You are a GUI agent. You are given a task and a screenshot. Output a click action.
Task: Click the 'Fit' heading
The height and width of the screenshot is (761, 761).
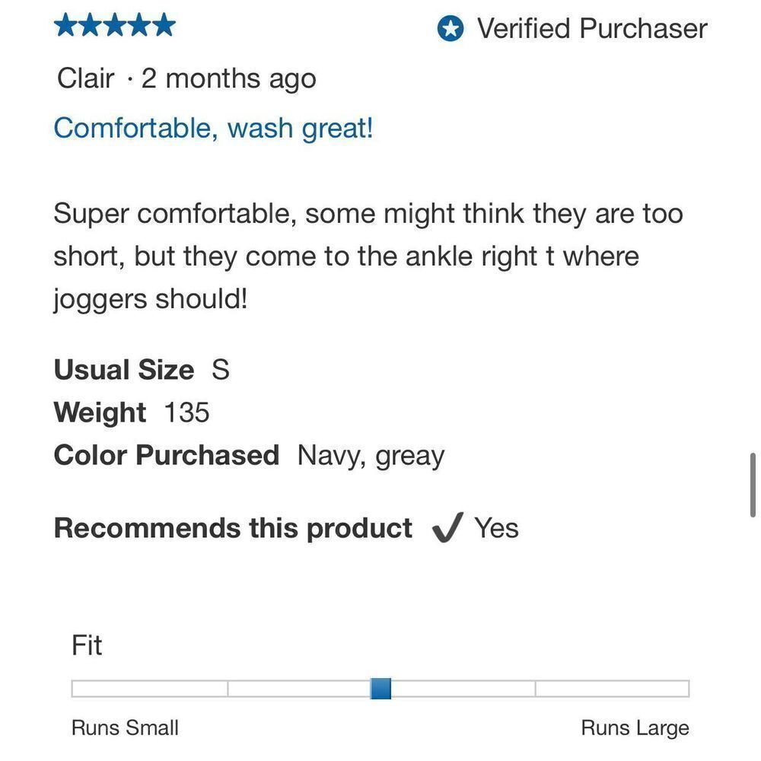(87, 645)
